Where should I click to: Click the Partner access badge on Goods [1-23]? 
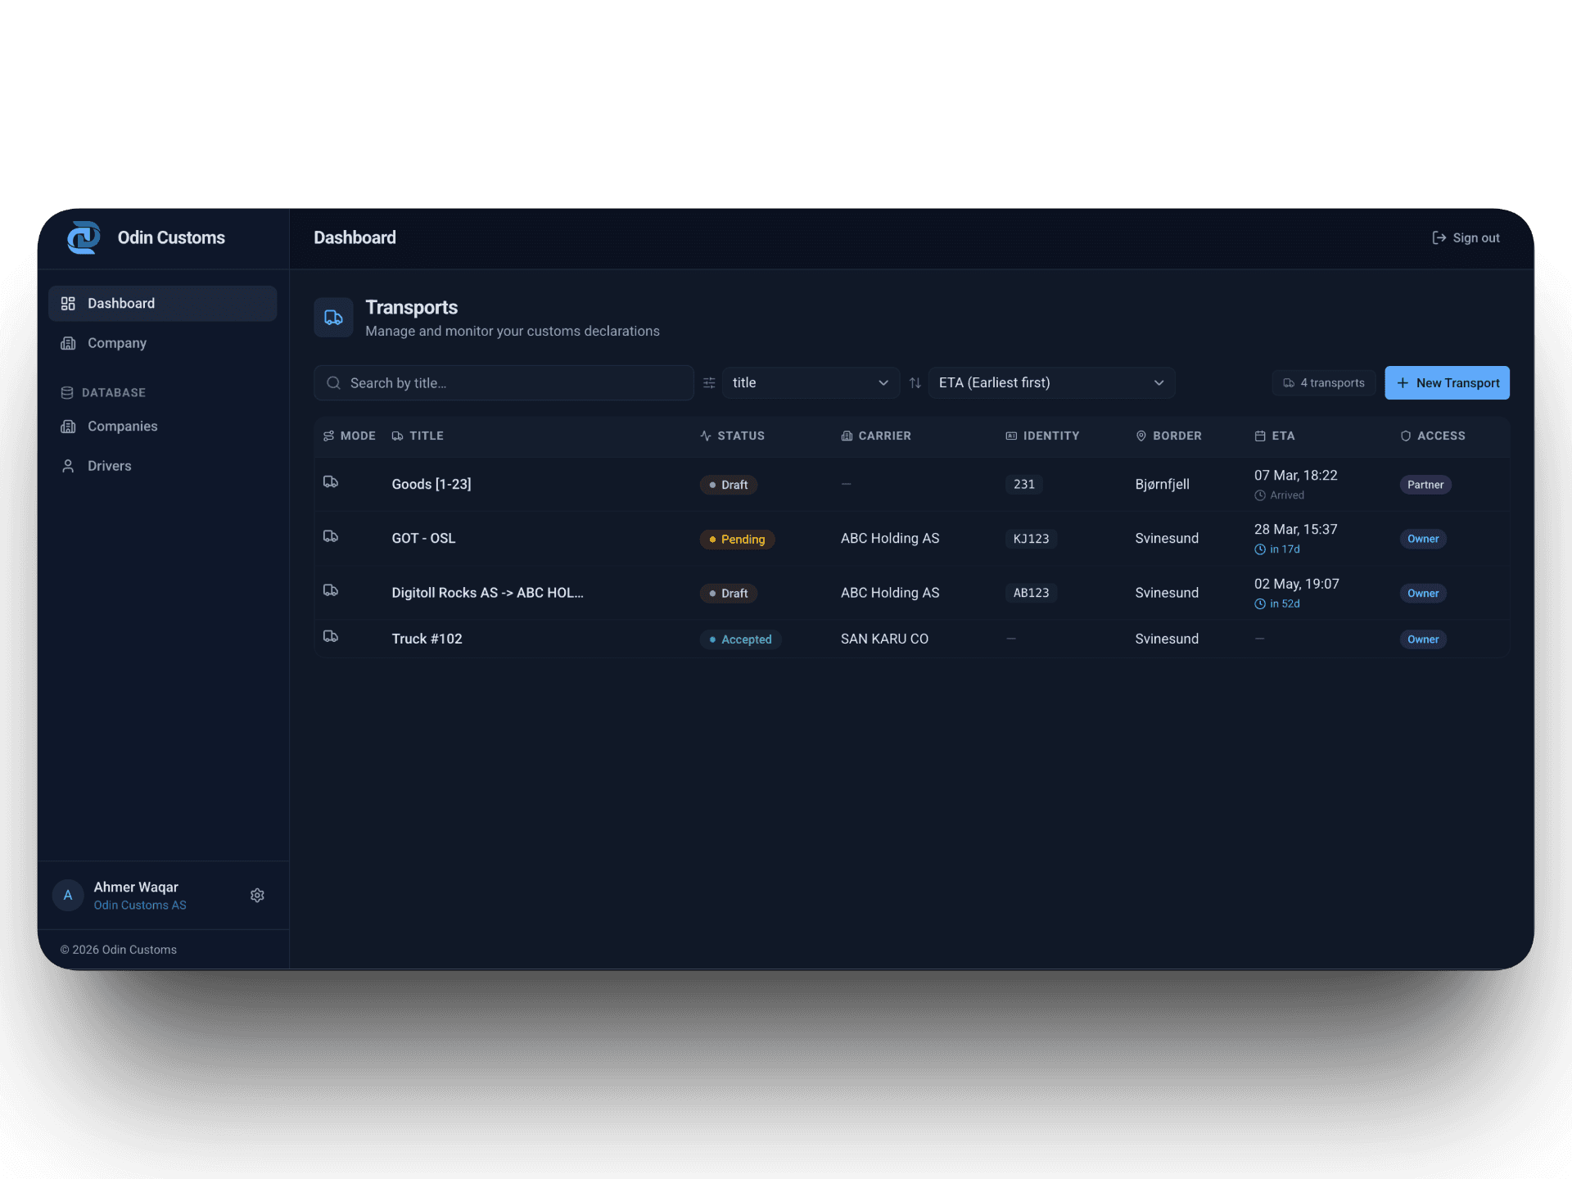[x=1425, y=484]
